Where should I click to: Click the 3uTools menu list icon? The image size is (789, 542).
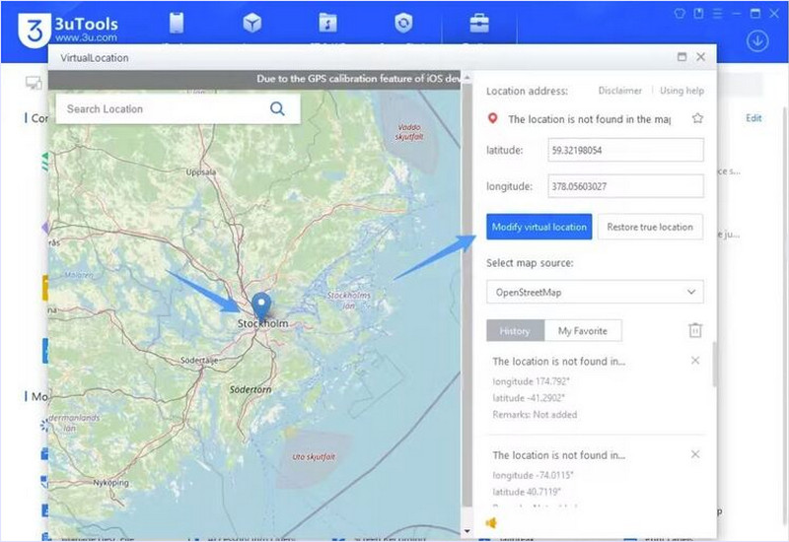point(718,14)
